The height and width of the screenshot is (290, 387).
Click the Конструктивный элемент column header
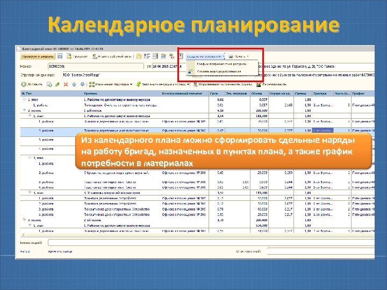(185, 93)
